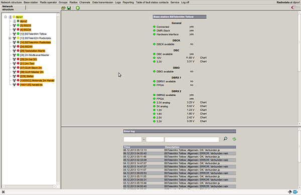This screenshot has height=195, width=301.
Task: Click the save floppy disk icon
Action: [69, 8]
